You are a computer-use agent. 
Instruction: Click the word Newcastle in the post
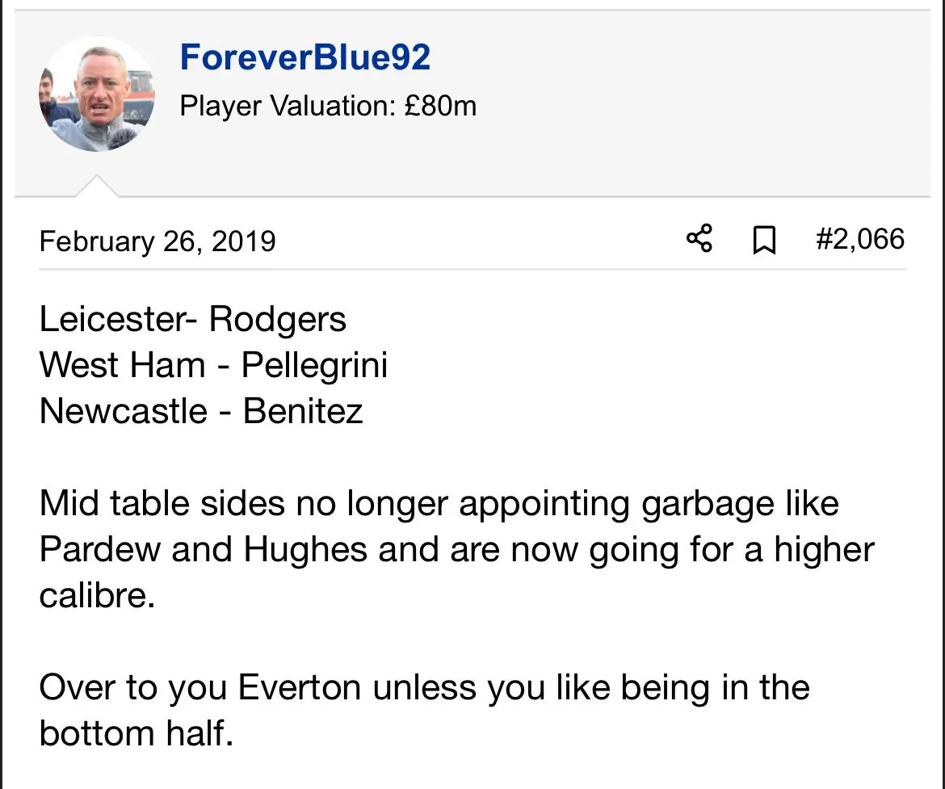(x=124, y=412)
